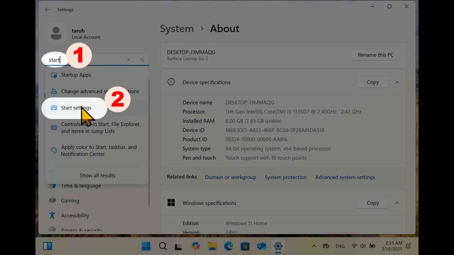Open Advanced system settings link

pyautogui.click(x=345, y=177)
